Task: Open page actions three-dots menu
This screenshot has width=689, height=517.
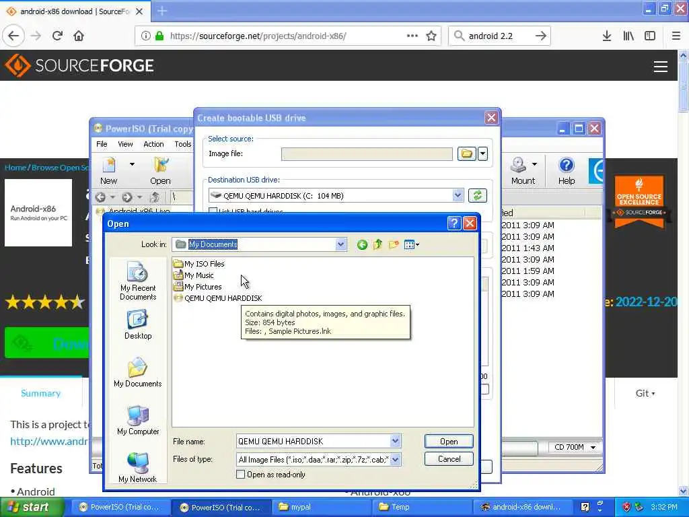Action: tap(412, 36)
